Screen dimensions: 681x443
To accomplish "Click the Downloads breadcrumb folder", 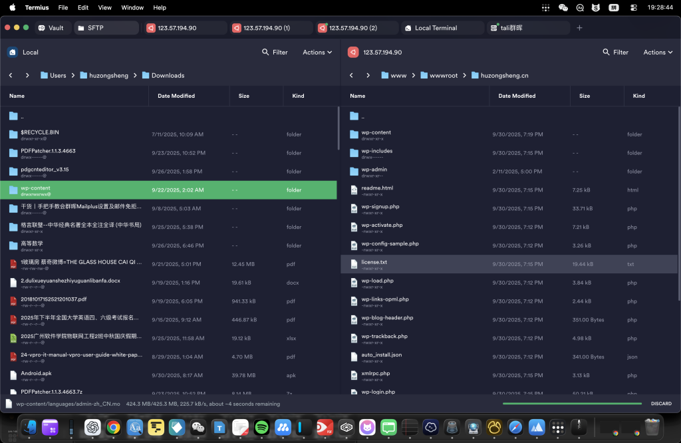I will pos(168,75).
